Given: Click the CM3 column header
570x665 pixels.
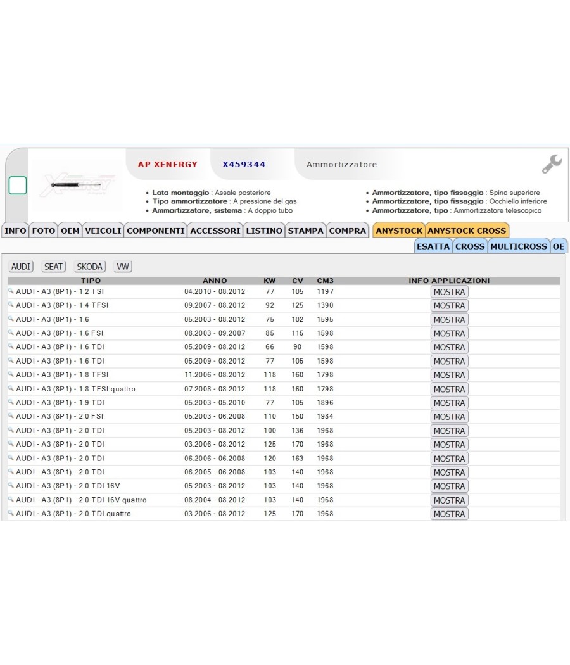Looking at the screenshot, I should pos(326,281).
